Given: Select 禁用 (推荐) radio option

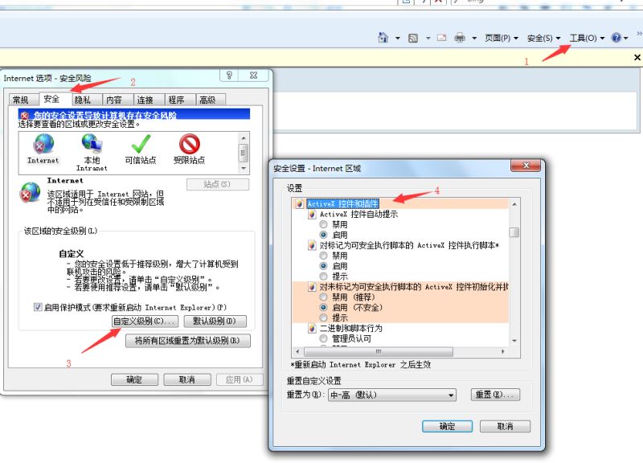Looking at the screenshot, I should coord(324,297).
